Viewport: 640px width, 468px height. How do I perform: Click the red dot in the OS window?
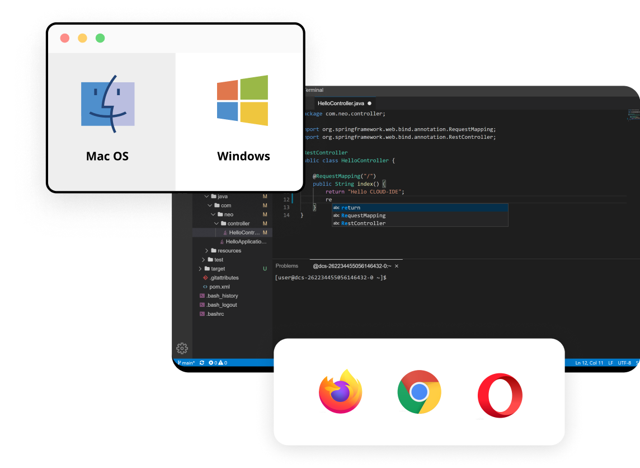[x=65, y=38]
